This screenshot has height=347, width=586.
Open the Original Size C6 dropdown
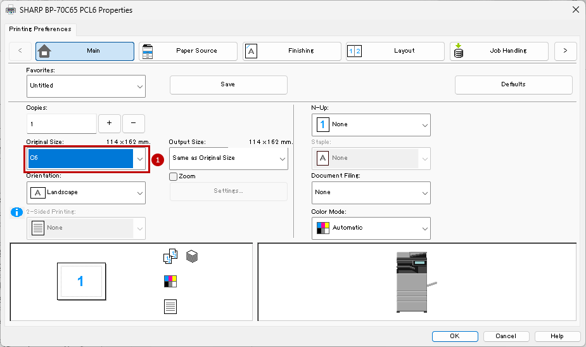pyautogui.click(x=86, y=159)
